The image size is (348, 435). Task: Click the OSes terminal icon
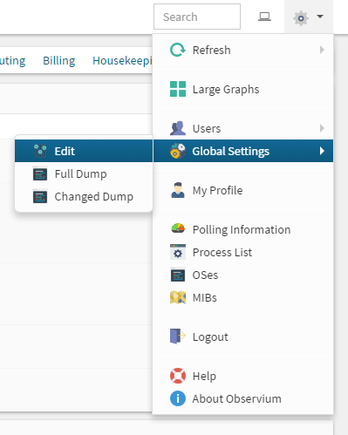(178, 275)
